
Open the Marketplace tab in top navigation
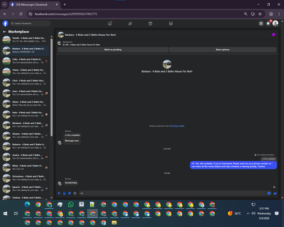pos(171,24)
